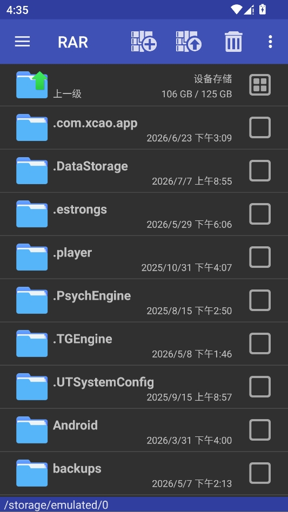Check the box for .DataStorage
Screen dimensions: 288x512
tap(260, 171)
